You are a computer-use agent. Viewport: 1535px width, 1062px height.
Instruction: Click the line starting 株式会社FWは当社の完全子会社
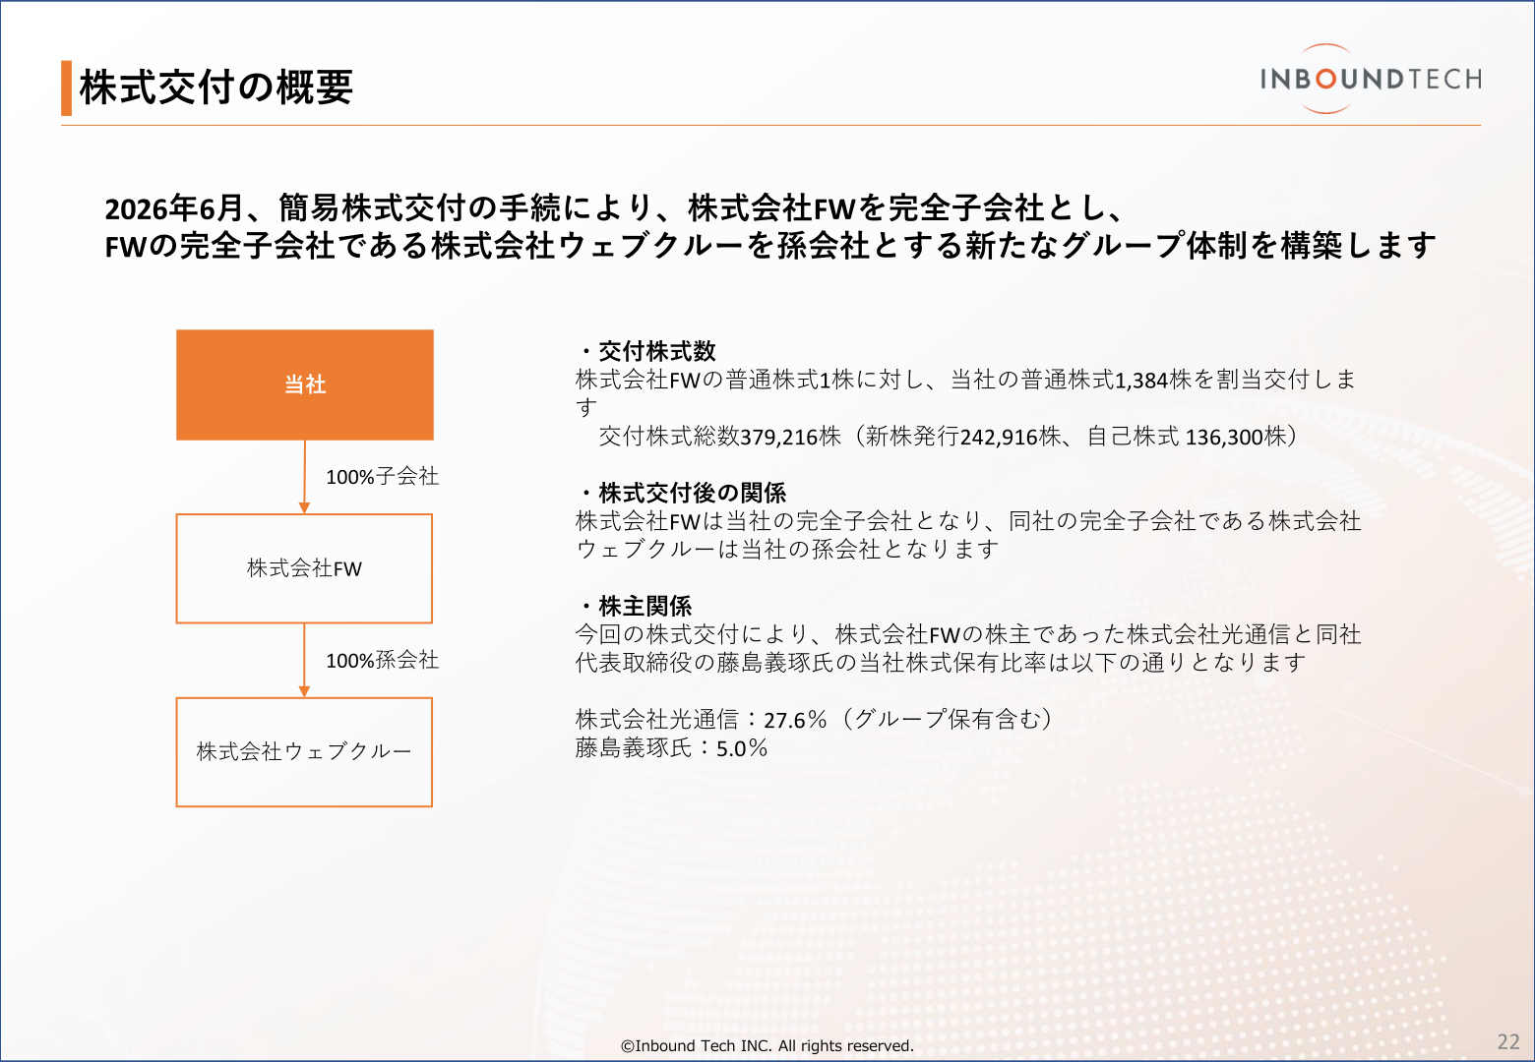968,521
